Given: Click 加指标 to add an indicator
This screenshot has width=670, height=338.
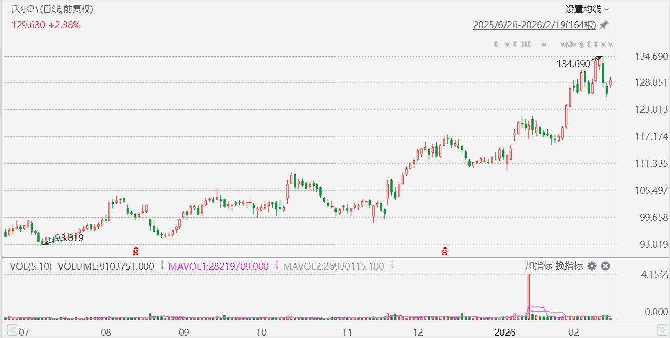Looking at the screenshot, I should (539, 266).
